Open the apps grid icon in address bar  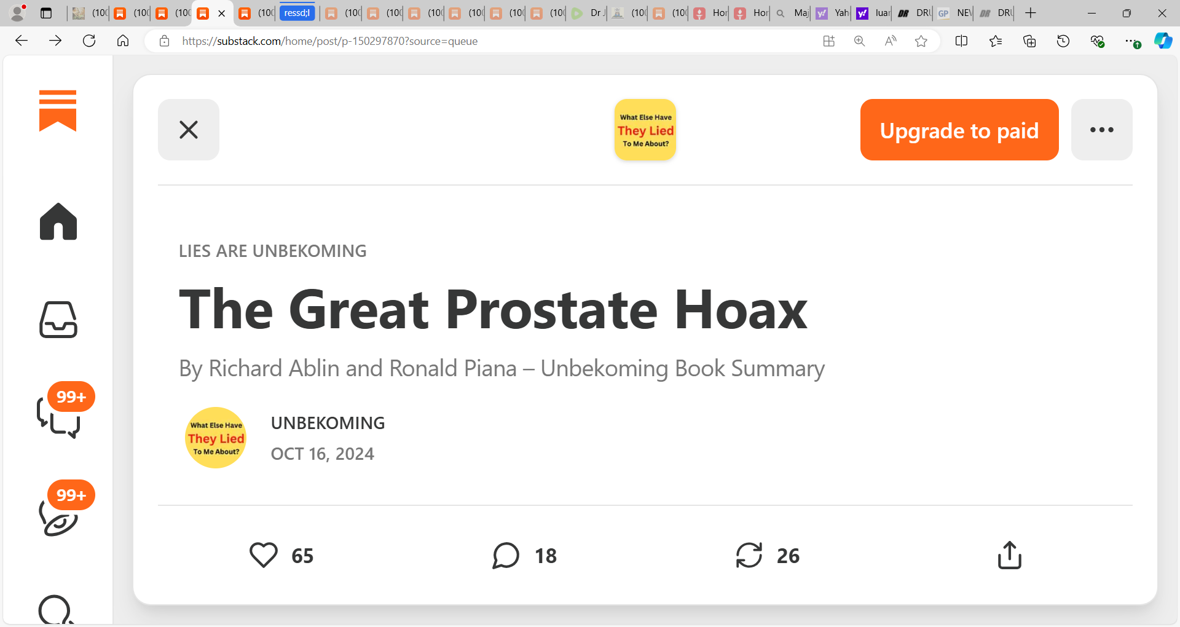tap(829, 41)
